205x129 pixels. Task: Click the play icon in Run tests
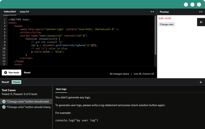coord(6,73)
